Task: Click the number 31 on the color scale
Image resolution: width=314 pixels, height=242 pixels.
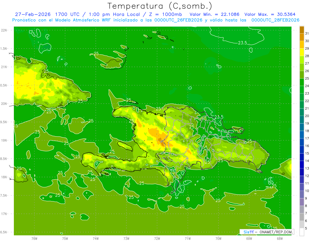Action: [x=307, y=33]
